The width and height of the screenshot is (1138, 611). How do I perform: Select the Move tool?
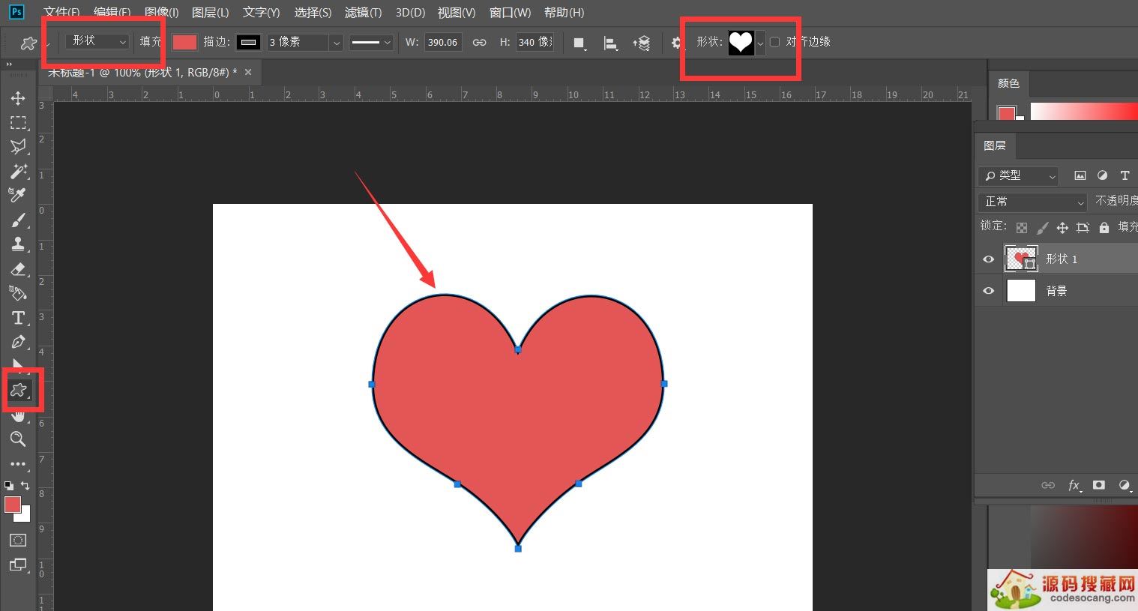18,98
